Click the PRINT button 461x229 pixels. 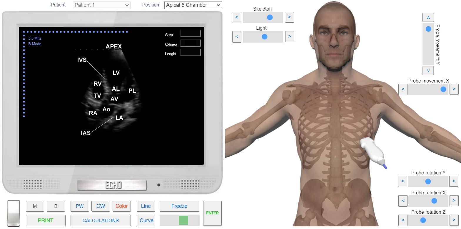46,220
